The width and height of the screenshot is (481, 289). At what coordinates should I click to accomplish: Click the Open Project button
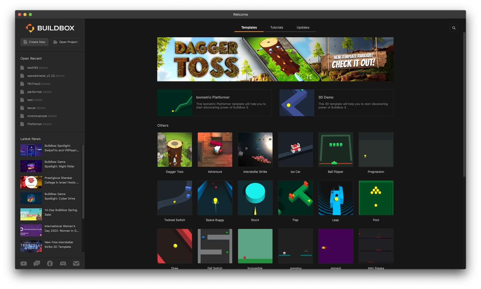pyautogui.click(x=65, y=42)
